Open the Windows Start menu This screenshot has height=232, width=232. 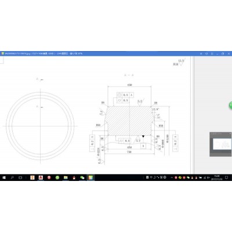tap(4, 177)
